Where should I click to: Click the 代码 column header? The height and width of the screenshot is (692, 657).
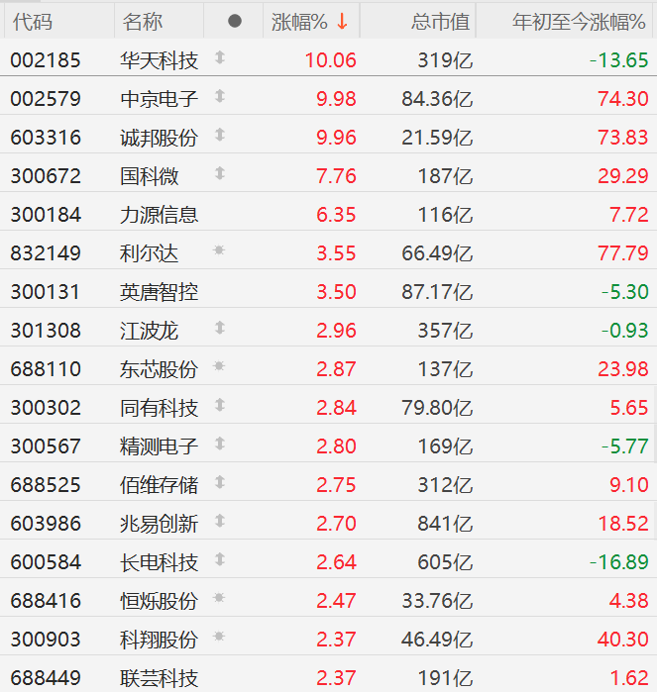pyautogui.click(x=33, y=22)
